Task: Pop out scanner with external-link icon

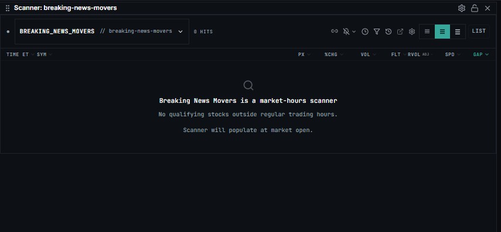Action: point(400,31)
